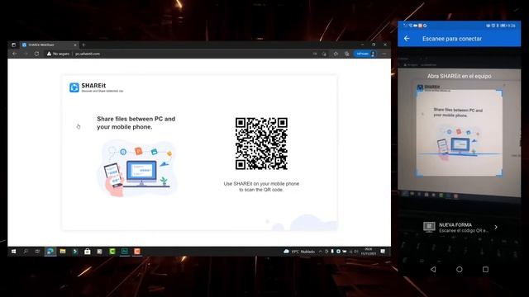Tap the 'Escanee para conectar' header title
Image resolution: width=529 pixels, height=297 pixels.
pyautogui.click(x=452, y=39)
